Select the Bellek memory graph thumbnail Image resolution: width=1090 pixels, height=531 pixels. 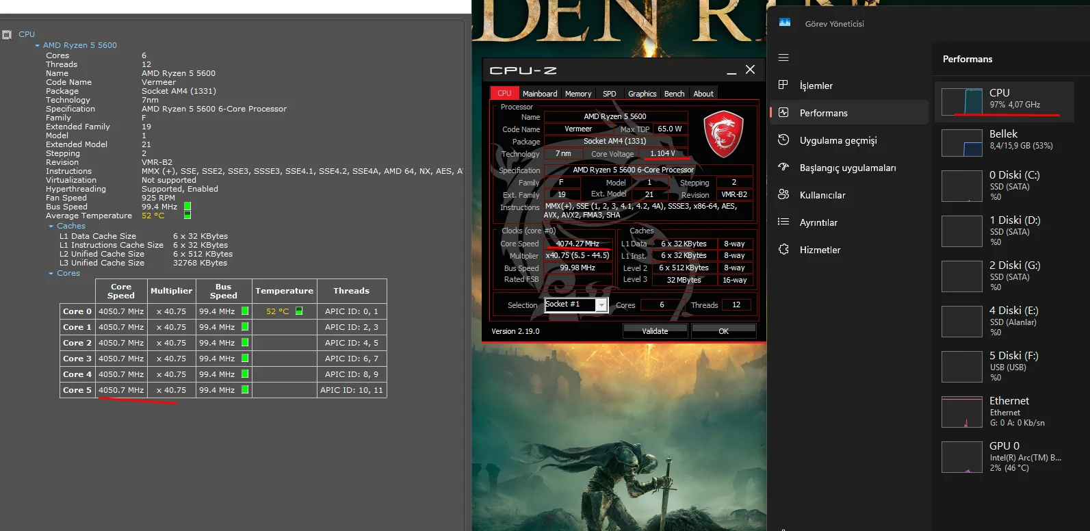[x=962, y=143]
